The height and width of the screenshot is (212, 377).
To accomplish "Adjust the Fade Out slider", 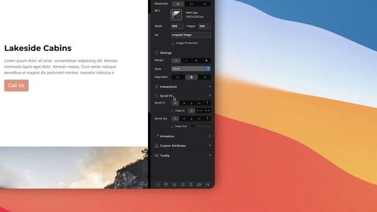I will tap(201, 126).
